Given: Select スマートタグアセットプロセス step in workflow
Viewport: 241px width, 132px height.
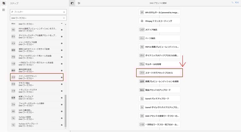Looking at the screenshot, I should point(159,73).
